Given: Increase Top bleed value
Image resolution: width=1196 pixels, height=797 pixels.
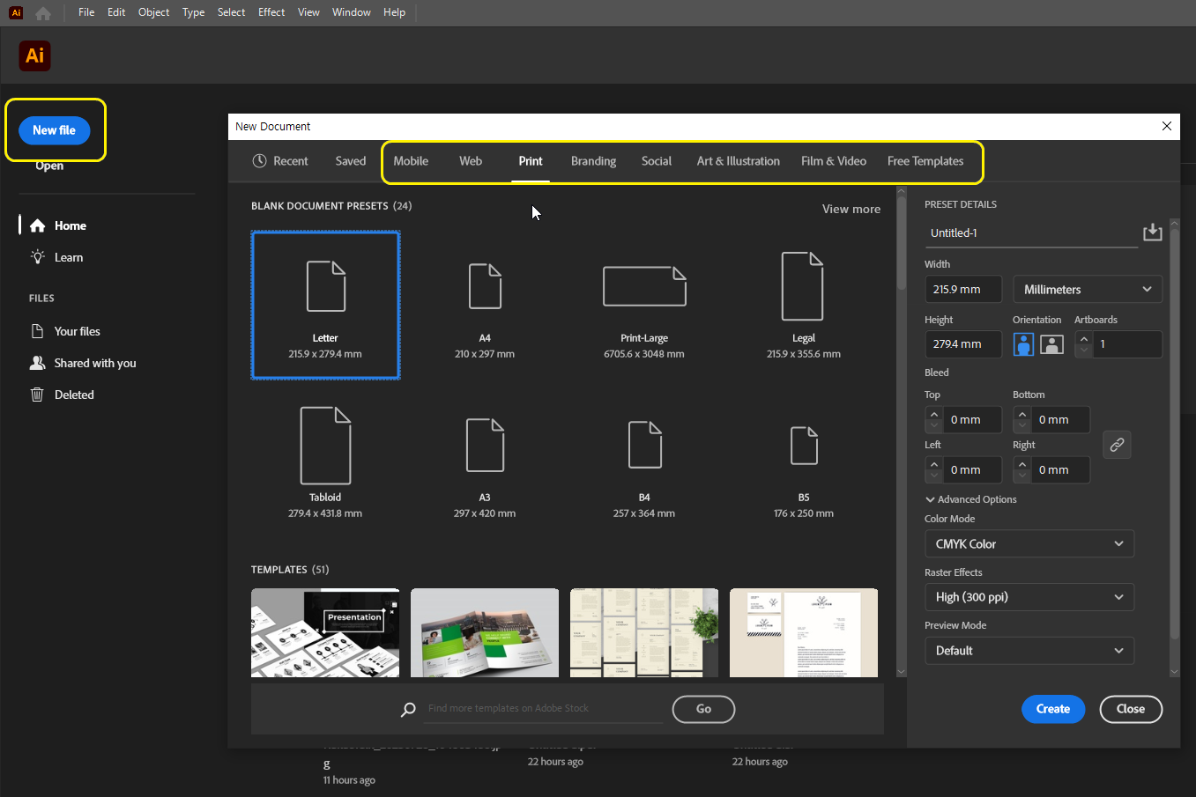Looking at the screenshot, I should point(934,414).
